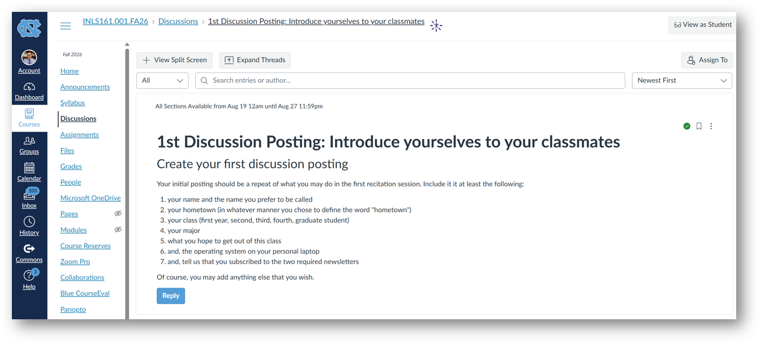Open the All filter dropdown
Viewport: 760px width, 343px height.
162,81
